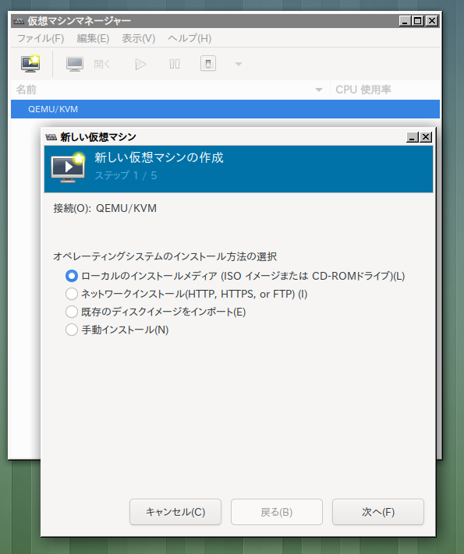
Task: Click the 次へ(F) button
Action: 378,512
